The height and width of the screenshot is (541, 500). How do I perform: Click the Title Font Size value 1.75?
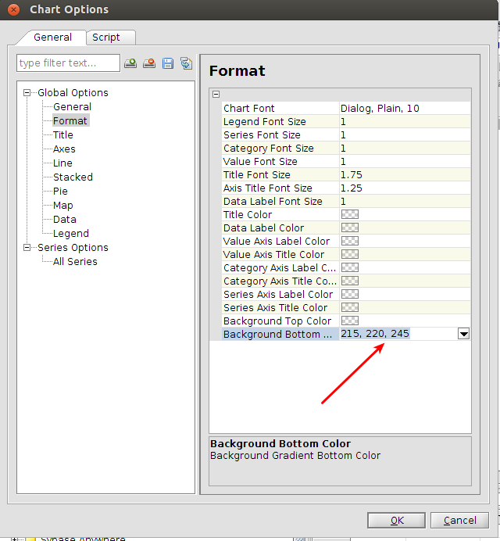[405, 174]
